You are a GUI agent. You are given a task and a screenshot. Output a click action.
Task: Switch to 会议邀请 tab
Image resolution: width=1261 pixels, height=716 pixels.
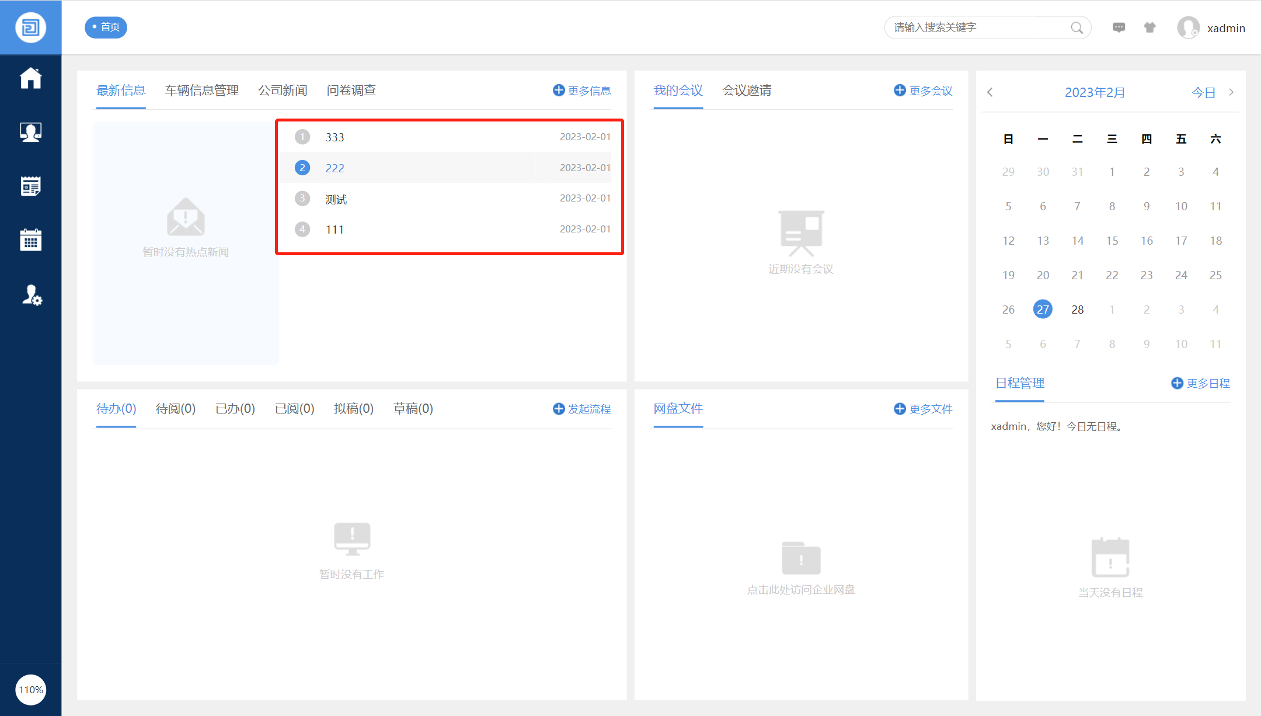(746, 91)
